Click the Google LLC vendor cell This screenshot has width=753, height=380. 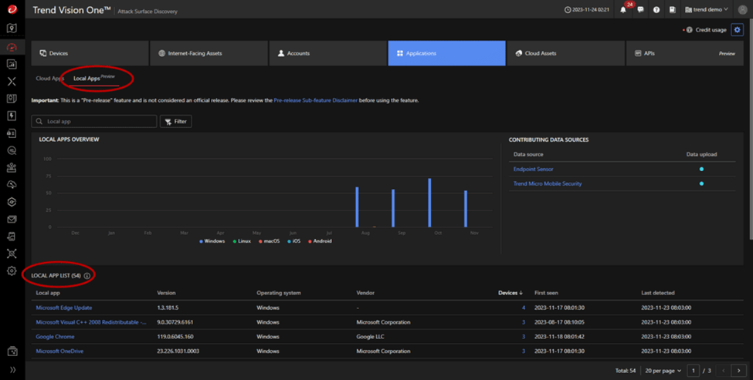370,336
